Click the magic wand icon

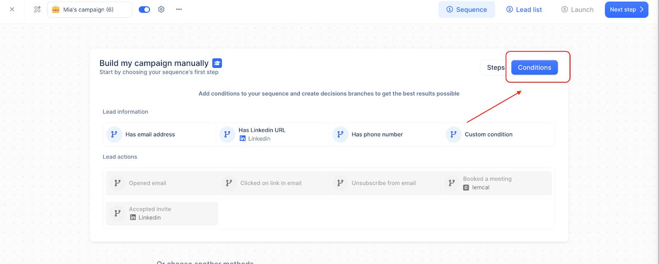tap(37, 9)
